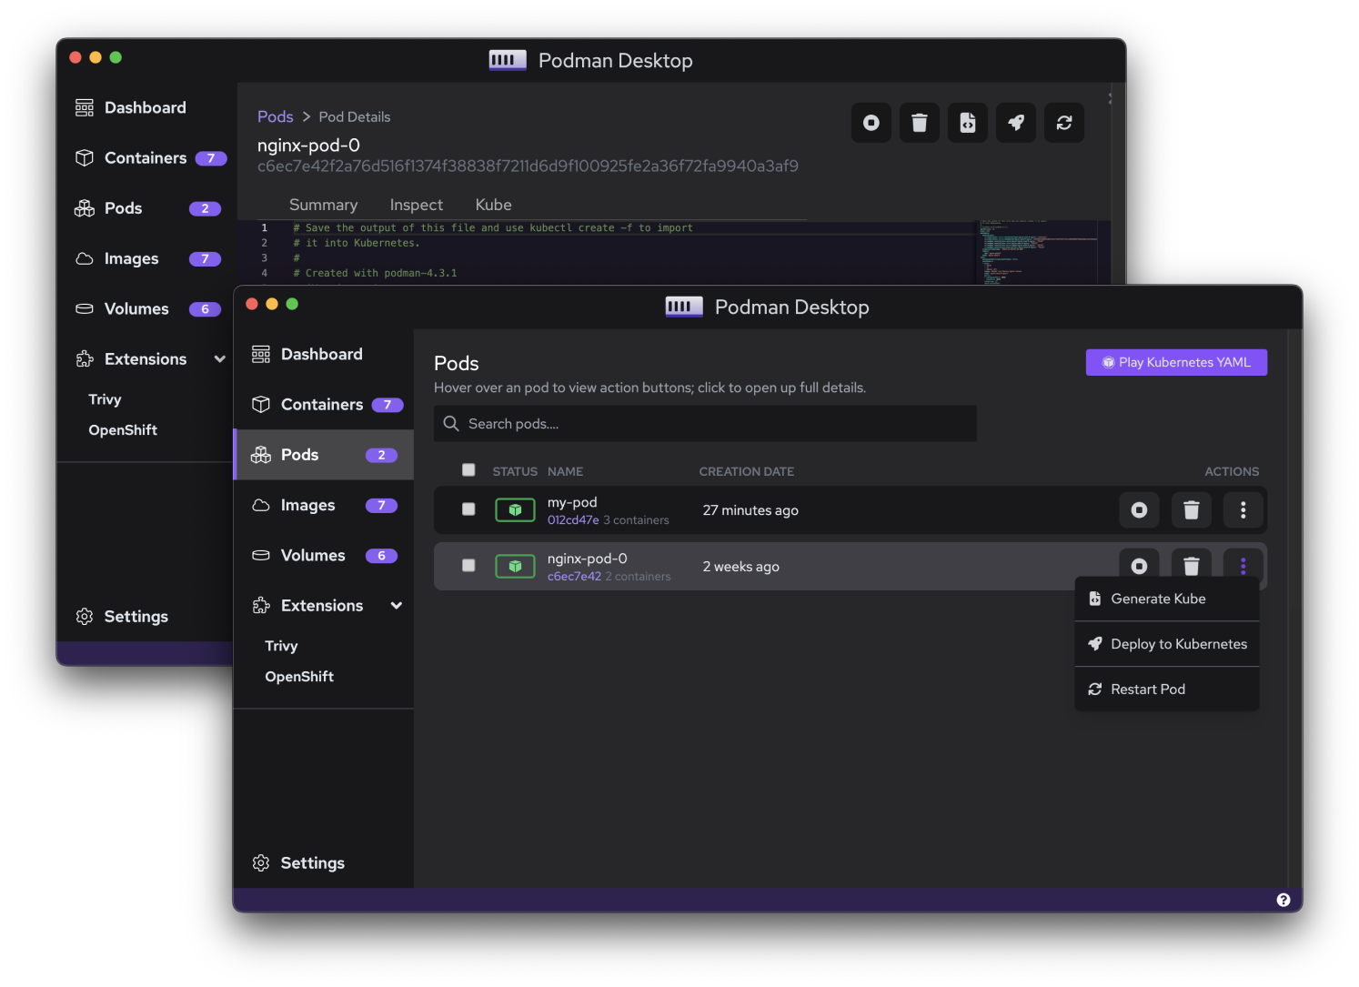The height and width of the screenshot is (987, 1359).
Task: Click the 012cd47e pod ID text
Action: point(573,520)
